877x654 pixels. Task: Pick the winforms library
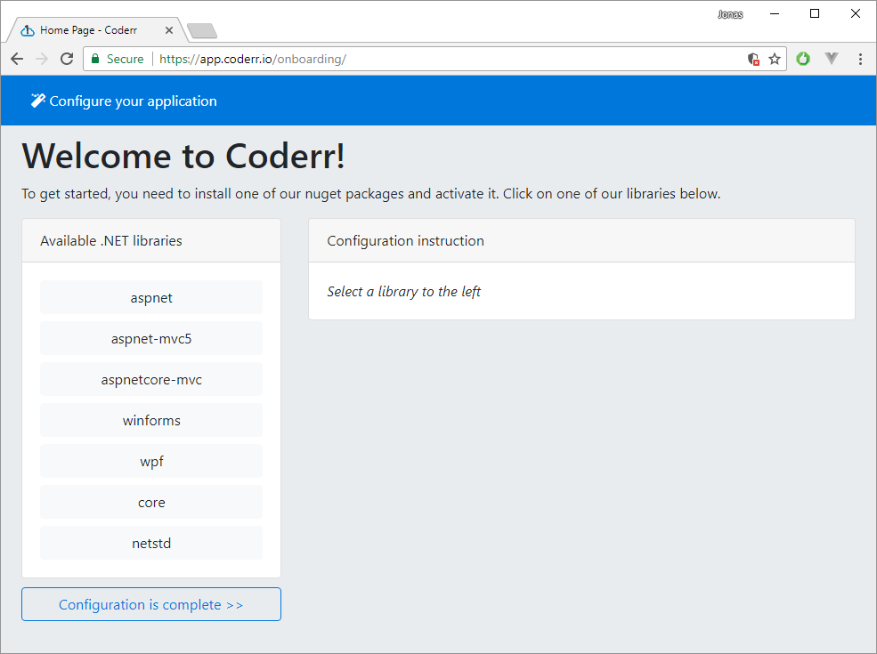point(151,420)
